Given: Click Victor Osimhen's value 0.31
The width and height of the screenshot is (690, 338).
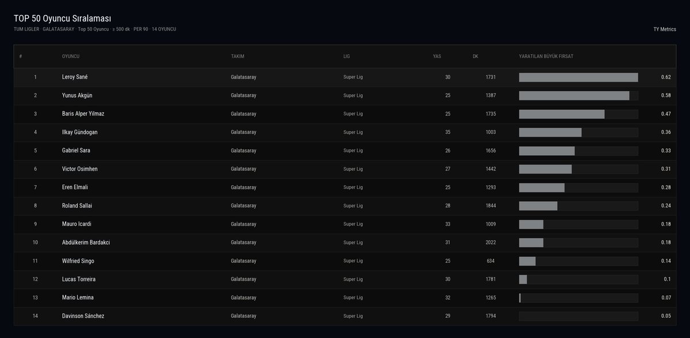Looking at the screenshot, I should pos(666,169).
